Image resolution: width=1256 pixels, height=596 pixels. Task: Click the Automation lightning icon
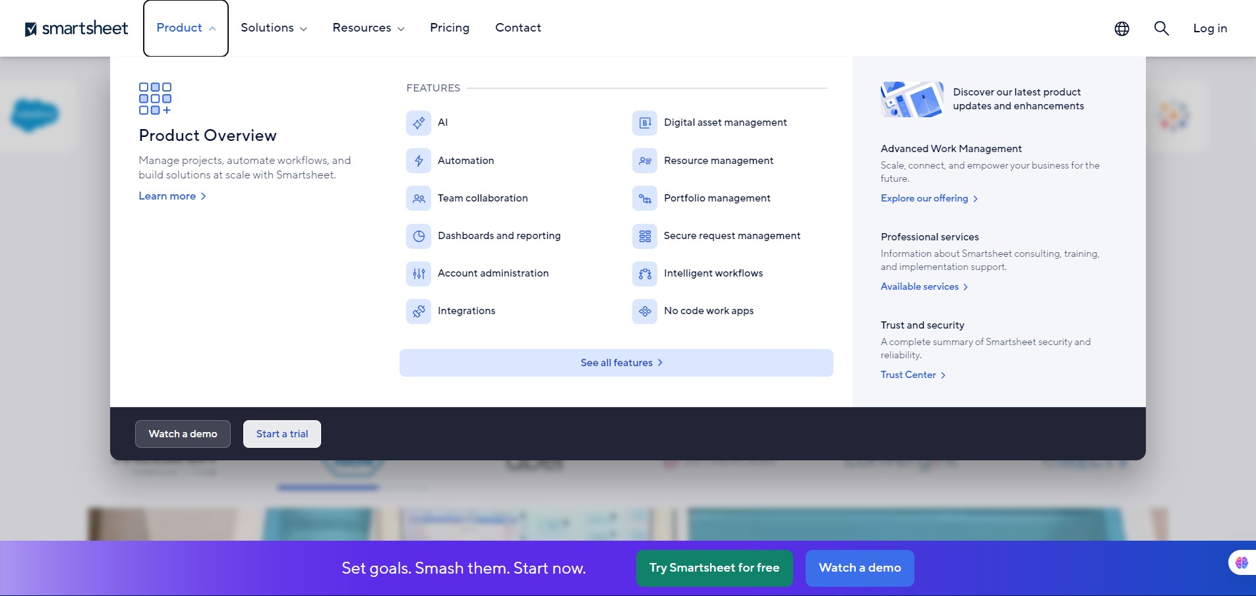pos(419,161)
